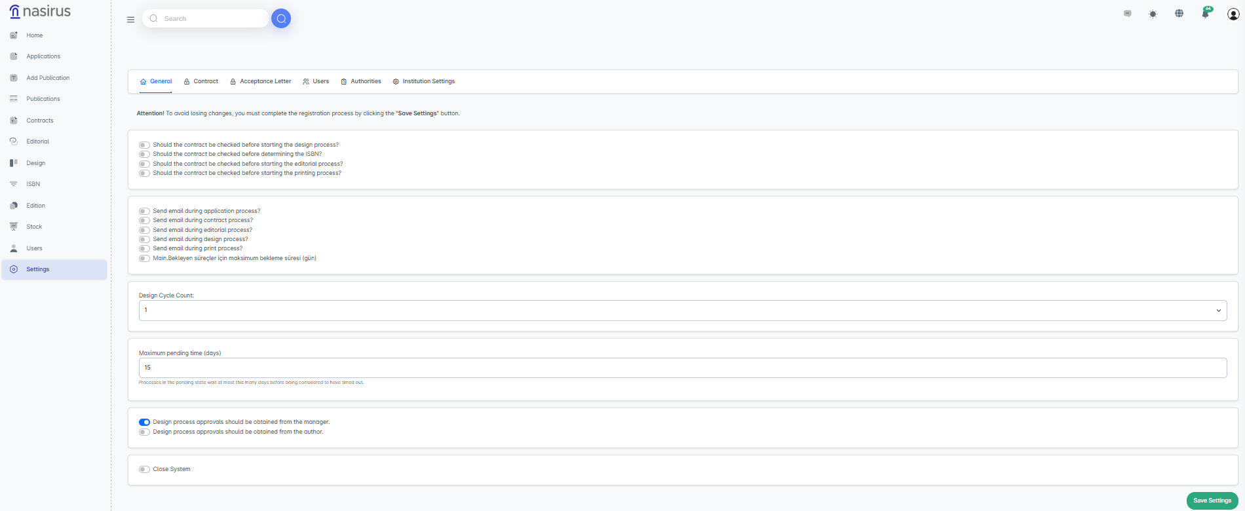
Task: Click the language globe icon
Action: 1179,14
